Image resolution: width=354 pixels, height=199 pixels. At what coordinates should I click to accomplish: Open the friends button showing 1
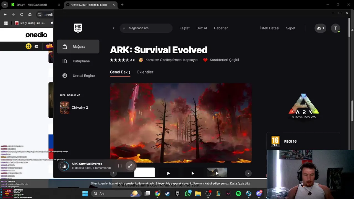(x=320, y=28)
